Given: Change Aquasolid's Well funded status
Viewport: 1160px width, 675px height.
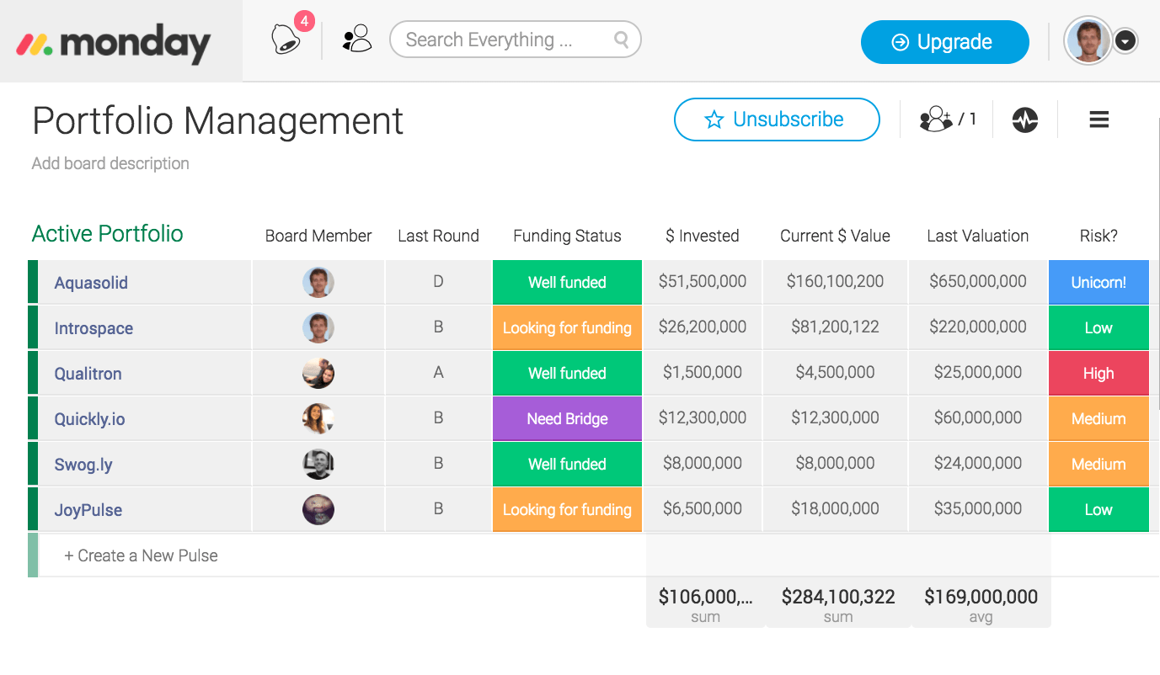Looking at the screenshot, I should 567,282.
